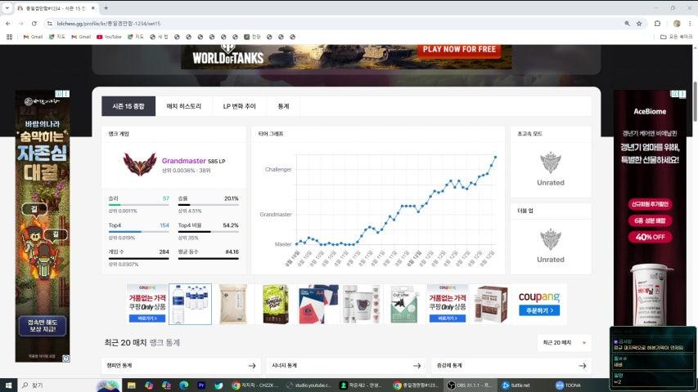Open the 최근 20 매치 dropdown

tap(565, 343)
